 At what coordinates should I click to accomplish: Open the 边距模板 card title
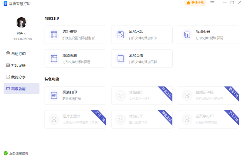[x=70, y=32]
